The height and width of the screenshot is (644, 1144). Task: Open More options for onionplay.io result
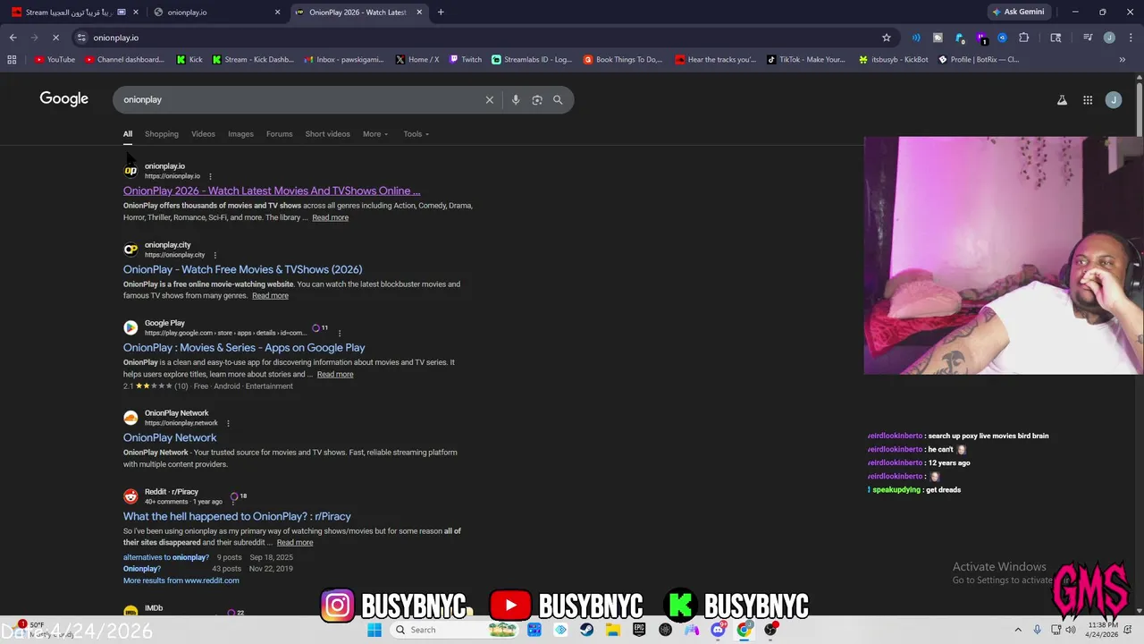pos(210,176)
